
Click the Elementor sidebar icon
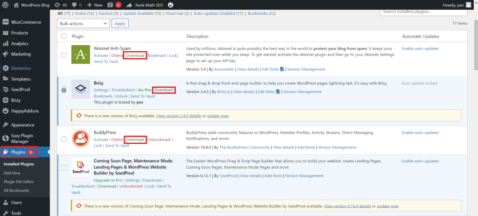click(6, 68)
